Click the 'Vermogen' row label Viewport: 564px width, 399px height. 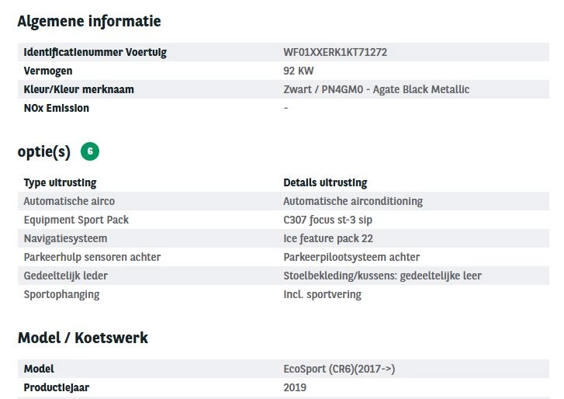coord(48,71)
